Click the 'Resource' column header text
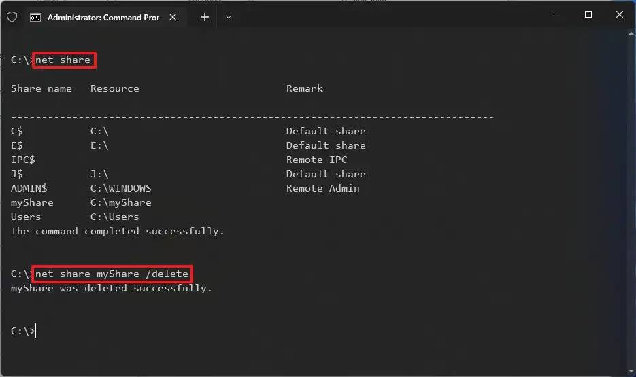Screen dimensions: 636x377 (x=114, y=88)
